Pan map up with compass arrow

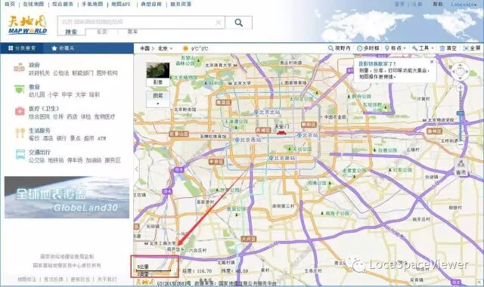[x=460, y=65]
